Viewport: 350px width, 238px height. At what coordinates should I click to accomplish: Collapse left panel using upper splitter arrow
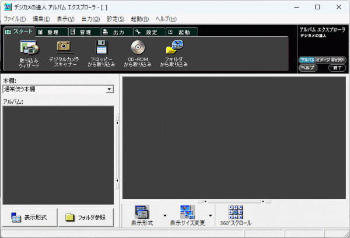click(x=117, y=123)
